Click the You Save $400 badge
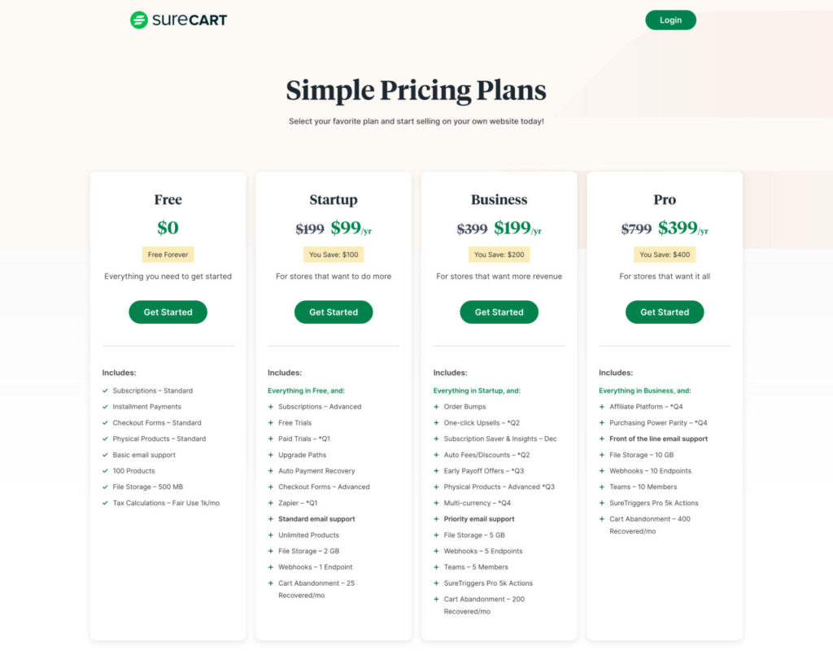This screenshot has width=833, height=659. pos(665,255)
